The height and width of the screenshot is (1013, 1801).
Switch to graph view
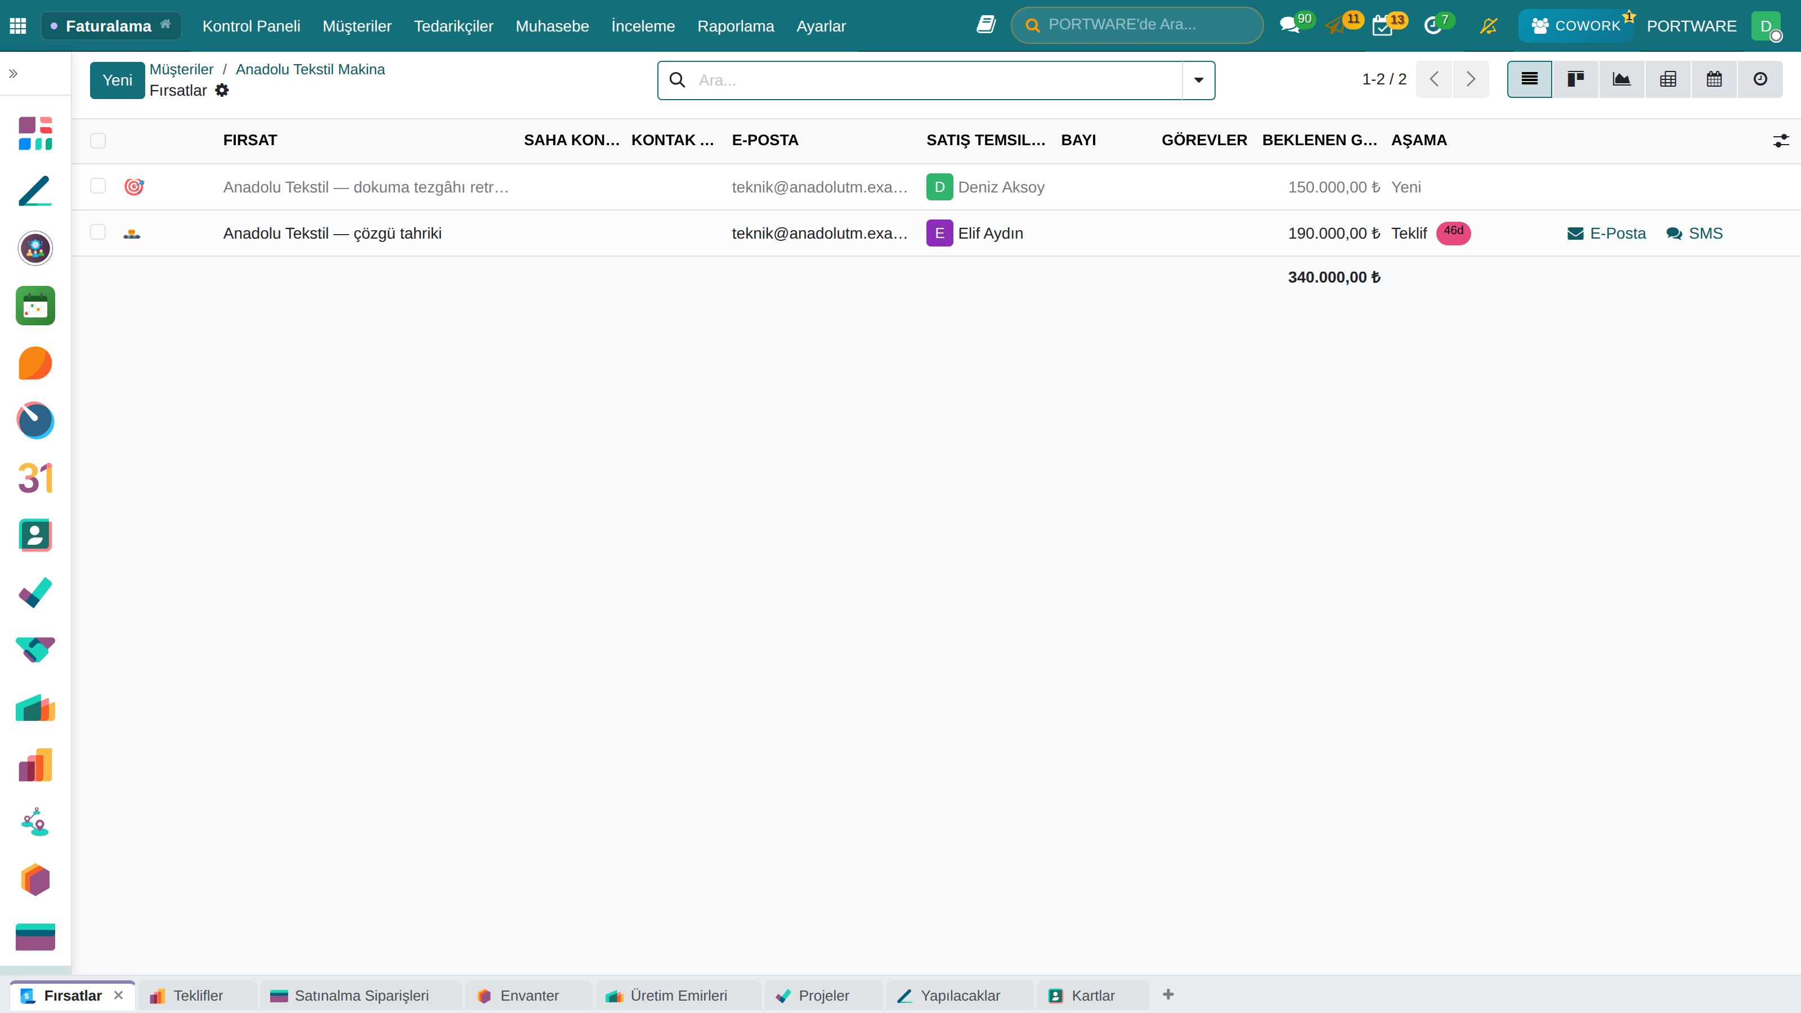(1621, 79)
